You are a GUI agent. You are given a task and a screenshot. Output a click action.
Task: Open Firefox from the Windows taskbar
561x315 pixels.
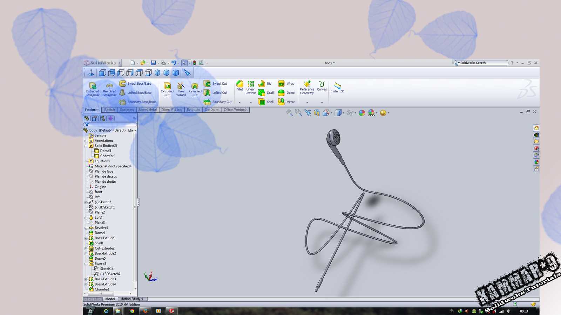145,311
